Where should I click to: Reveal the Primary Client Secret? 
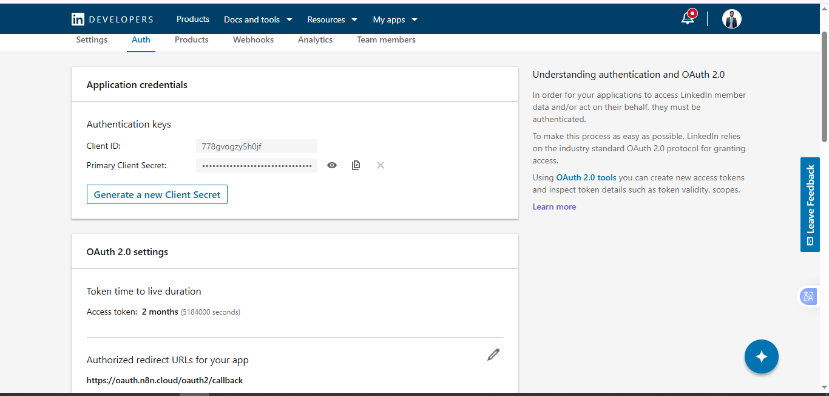[x=332, y=165]
